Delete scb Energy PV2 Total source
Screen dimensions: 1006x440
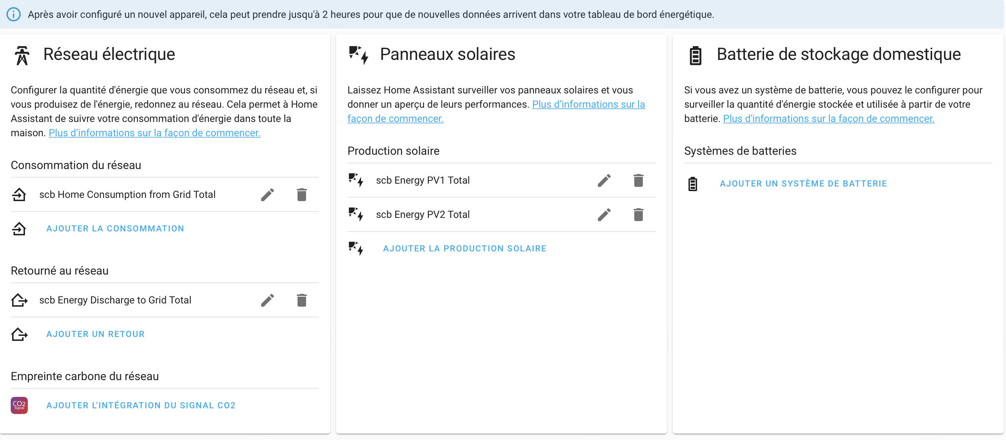coord(638,214)
